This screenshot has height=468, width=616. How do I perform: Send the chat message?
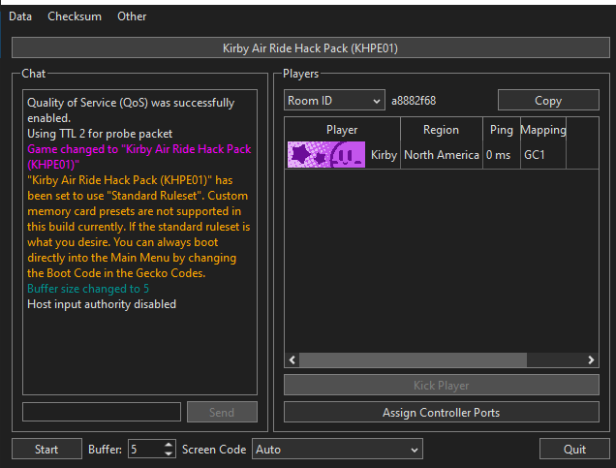222,412
